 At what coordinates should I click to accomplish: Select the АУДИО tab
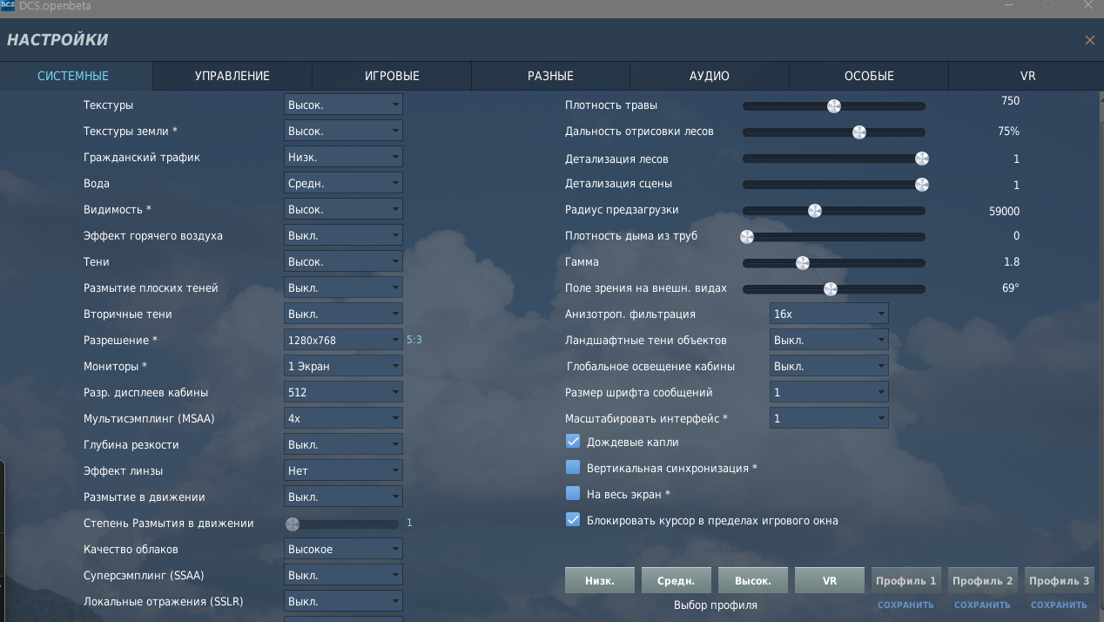pos(710,76)
